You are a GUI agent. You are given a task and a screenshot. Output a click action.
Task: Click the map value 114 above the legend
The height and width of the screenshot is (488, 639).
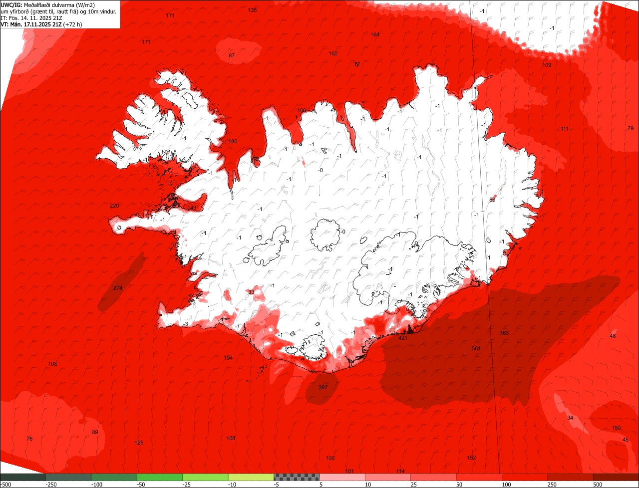point(400,471)
